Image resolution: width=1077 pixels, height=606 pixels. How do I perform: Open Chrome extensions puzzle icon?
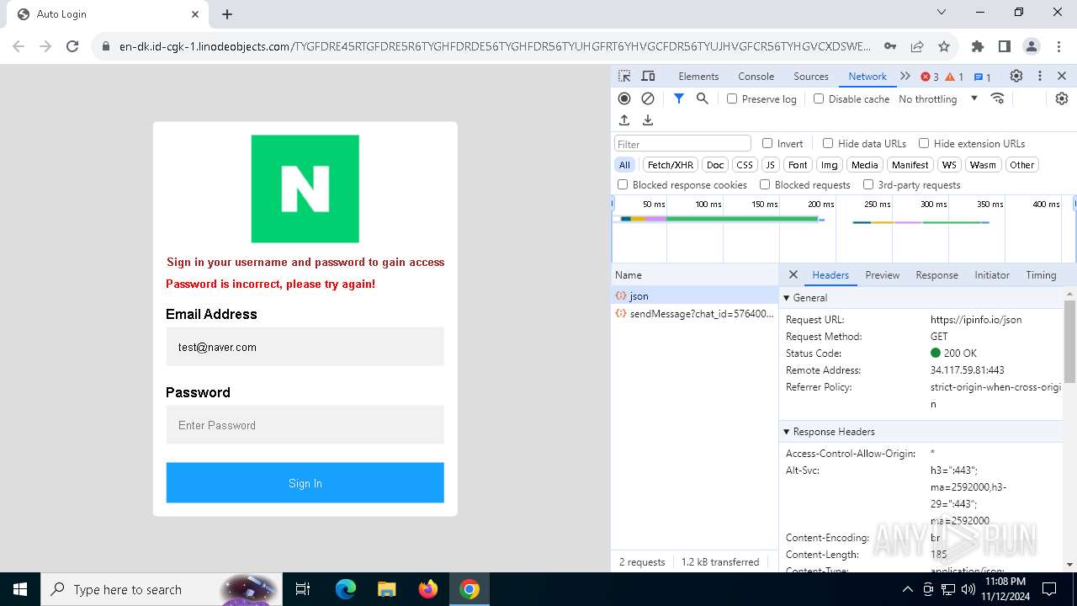click(x=978, y=46)
